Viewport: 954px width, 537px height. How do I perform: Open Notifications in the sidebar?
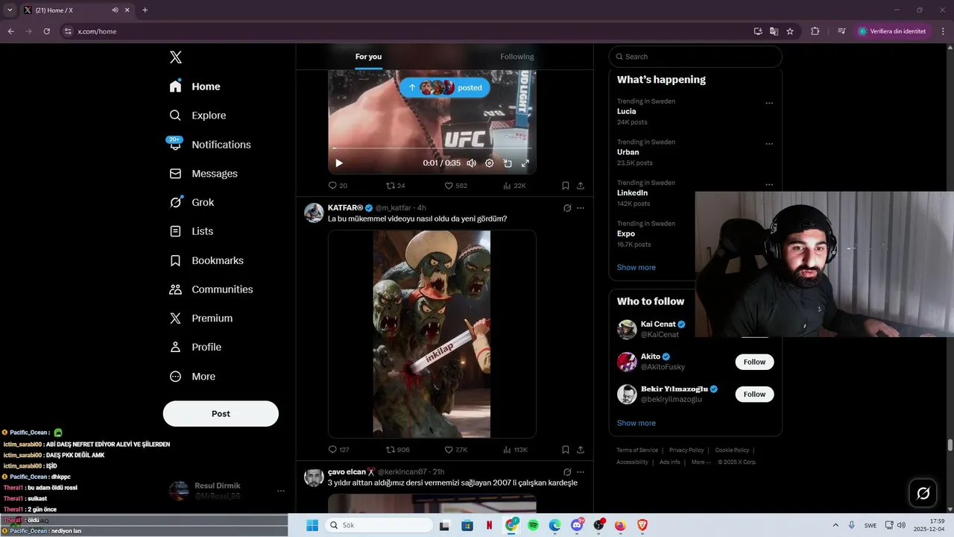(211, 145)
